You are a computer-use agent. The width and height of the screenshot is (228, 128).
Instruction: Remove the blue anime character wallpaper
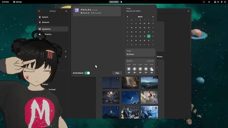[x=156, y=108]
